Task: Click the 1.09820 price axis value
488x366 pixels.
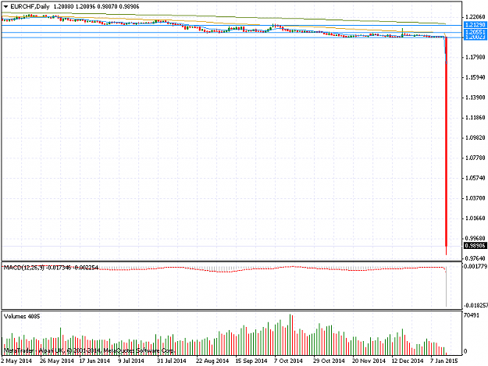Action: click(x=476, y=138)
